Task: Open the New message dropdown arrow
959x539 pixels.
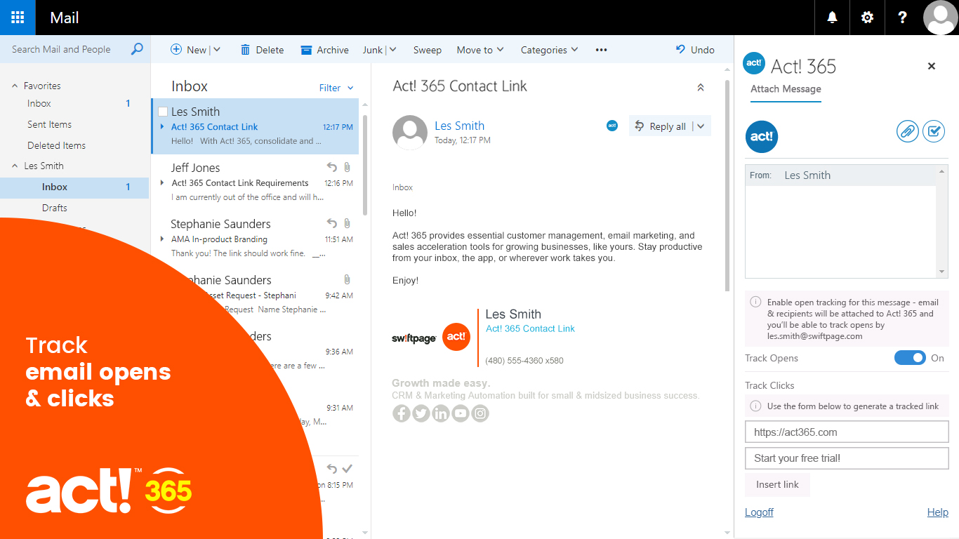Action: 217,50
